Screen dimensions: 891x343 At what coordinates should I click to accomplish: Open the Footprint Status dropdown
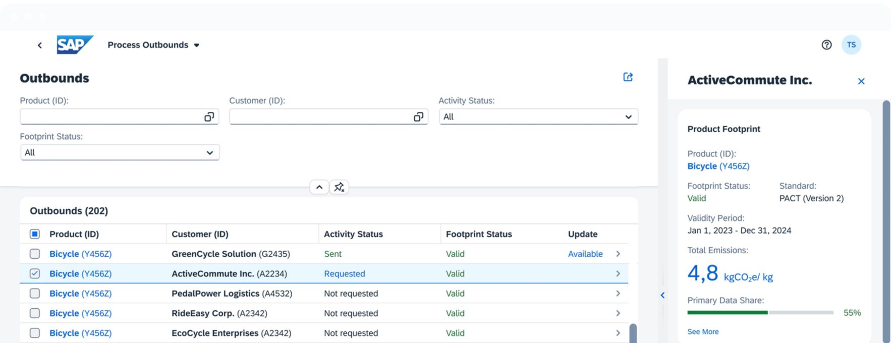[x=120, y=153]
